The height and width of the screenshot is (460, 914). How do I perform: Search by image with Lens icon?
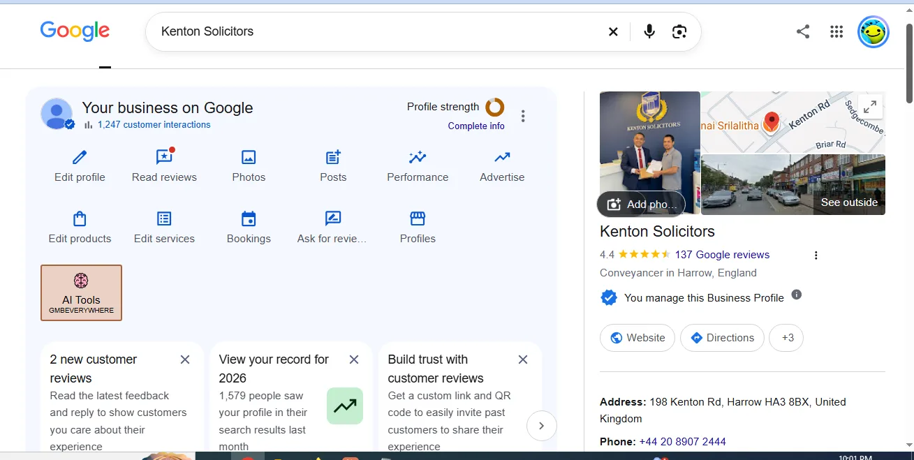[679, 31]
